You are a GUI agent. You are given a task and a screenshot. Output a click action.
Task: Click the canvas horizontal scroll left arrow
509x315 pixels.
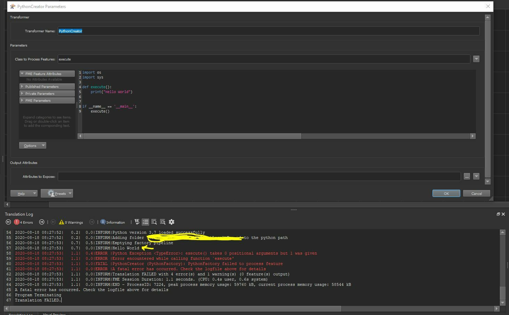tap(7, 204)
